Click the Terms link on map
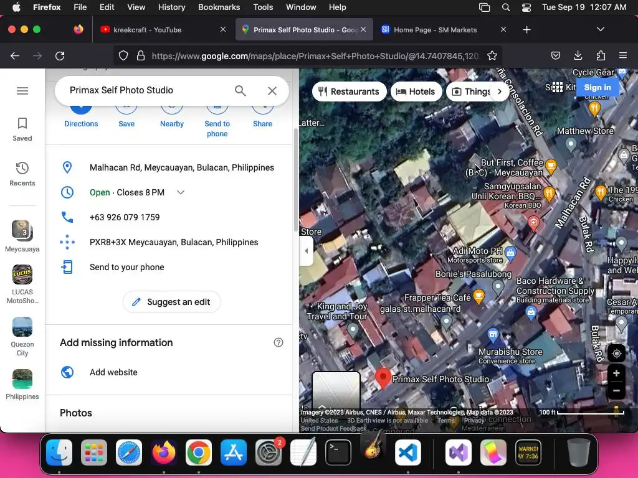 click(x=446, y=421)
